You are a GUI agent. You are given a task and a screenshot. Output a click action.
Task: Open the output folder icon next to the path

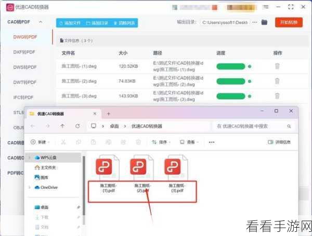pyautogui.click(x=264, y=22)
